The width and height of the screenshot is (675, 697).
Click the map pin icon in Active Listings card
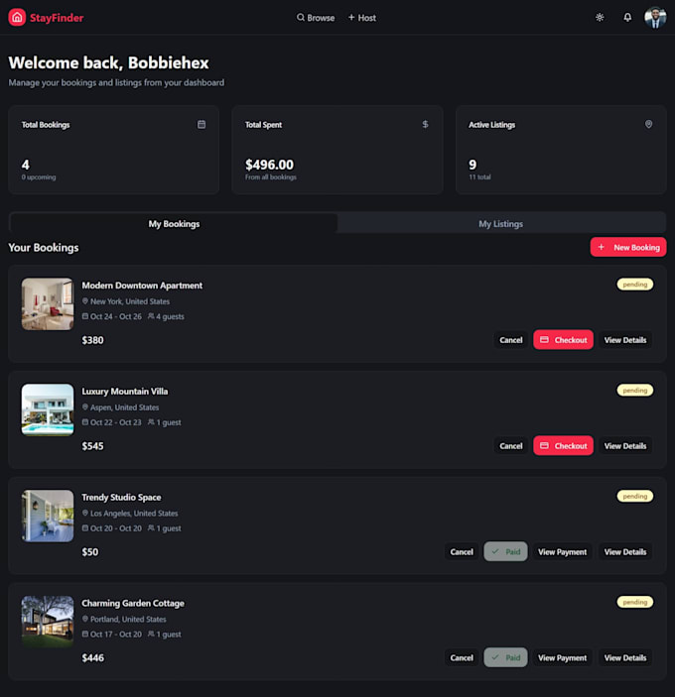pos(649,124)
